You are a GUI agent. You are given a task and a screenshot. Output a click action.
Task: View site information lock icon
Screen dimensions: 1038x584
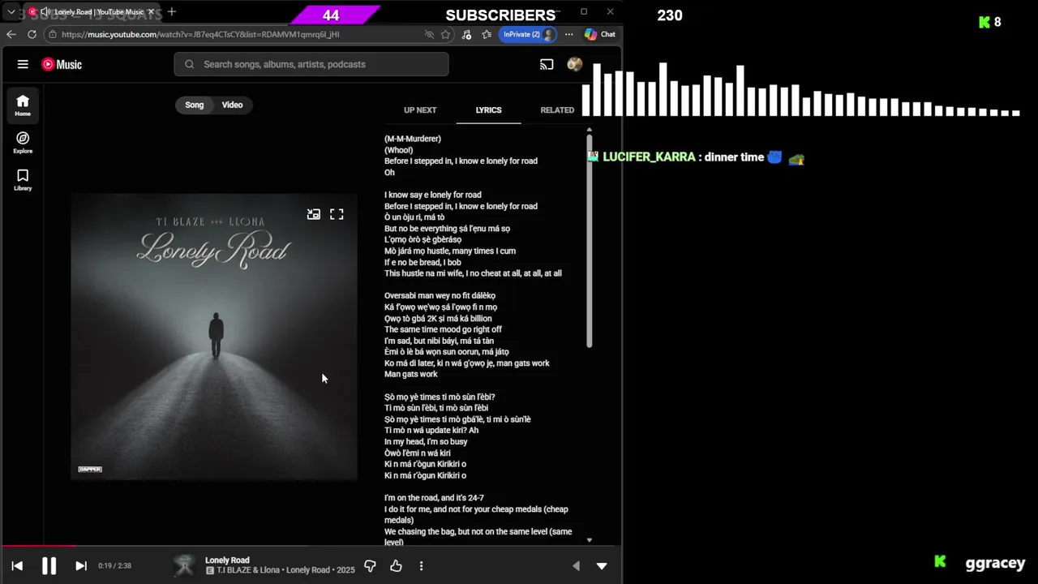pos(53,34)
